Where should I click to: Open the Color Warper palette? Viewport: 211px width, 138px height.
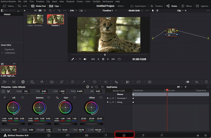(x=72, y=82)
